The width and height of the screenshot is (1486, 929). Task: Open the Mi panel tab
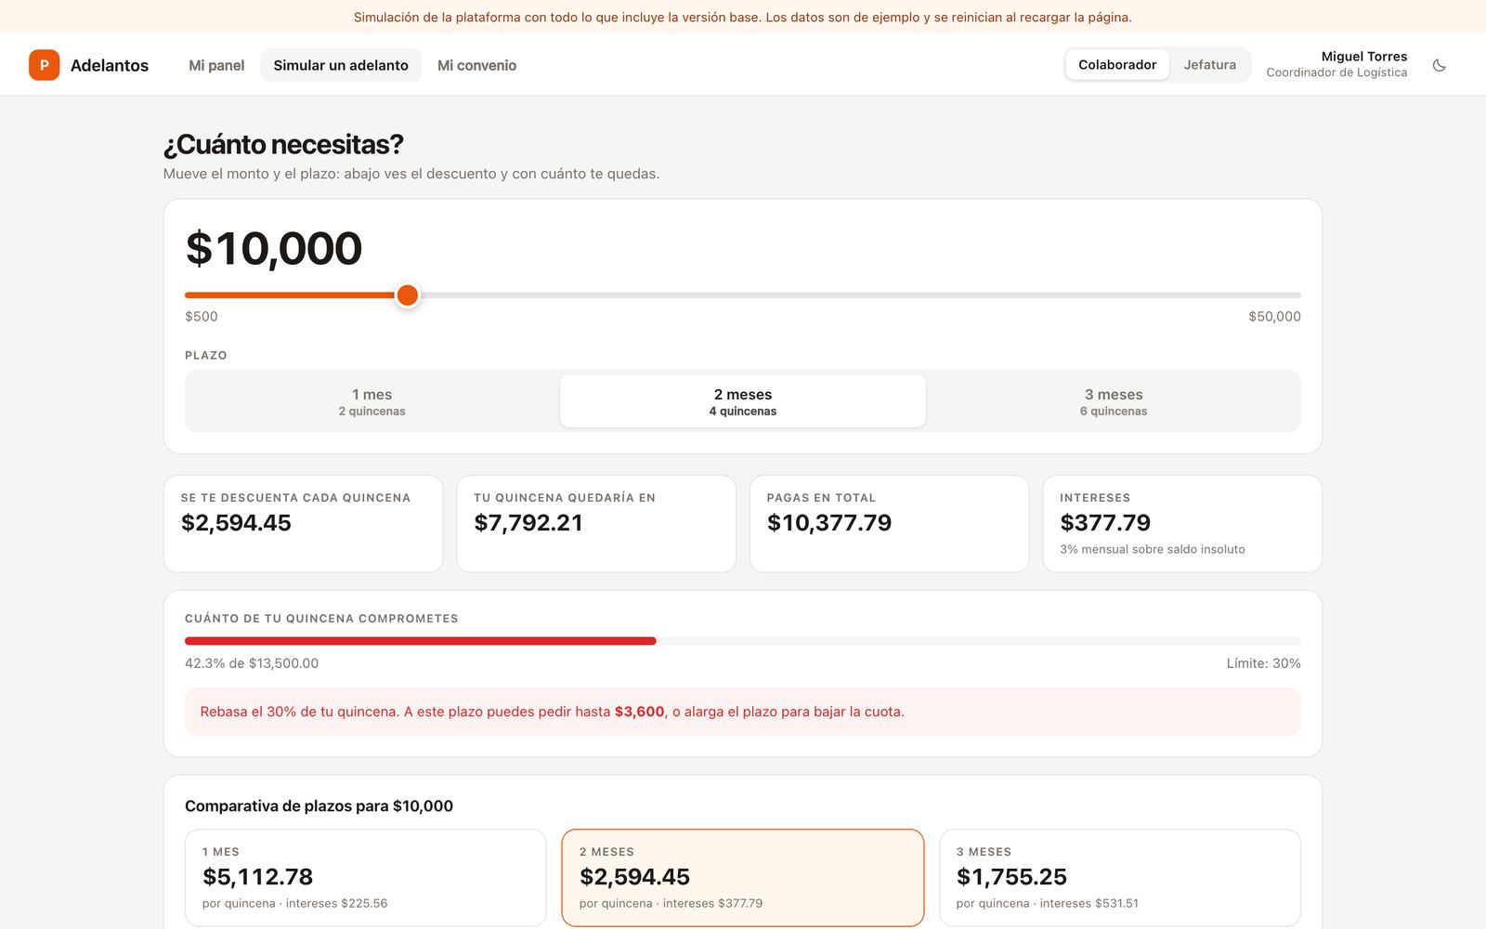click(216, 65)
